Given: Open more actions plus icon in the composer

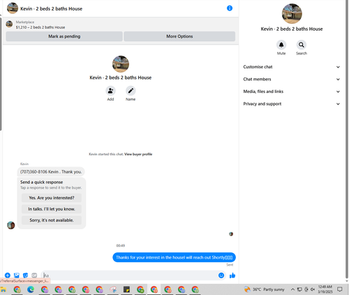Looking at the screenshot, I should click(x=8, y=275).
